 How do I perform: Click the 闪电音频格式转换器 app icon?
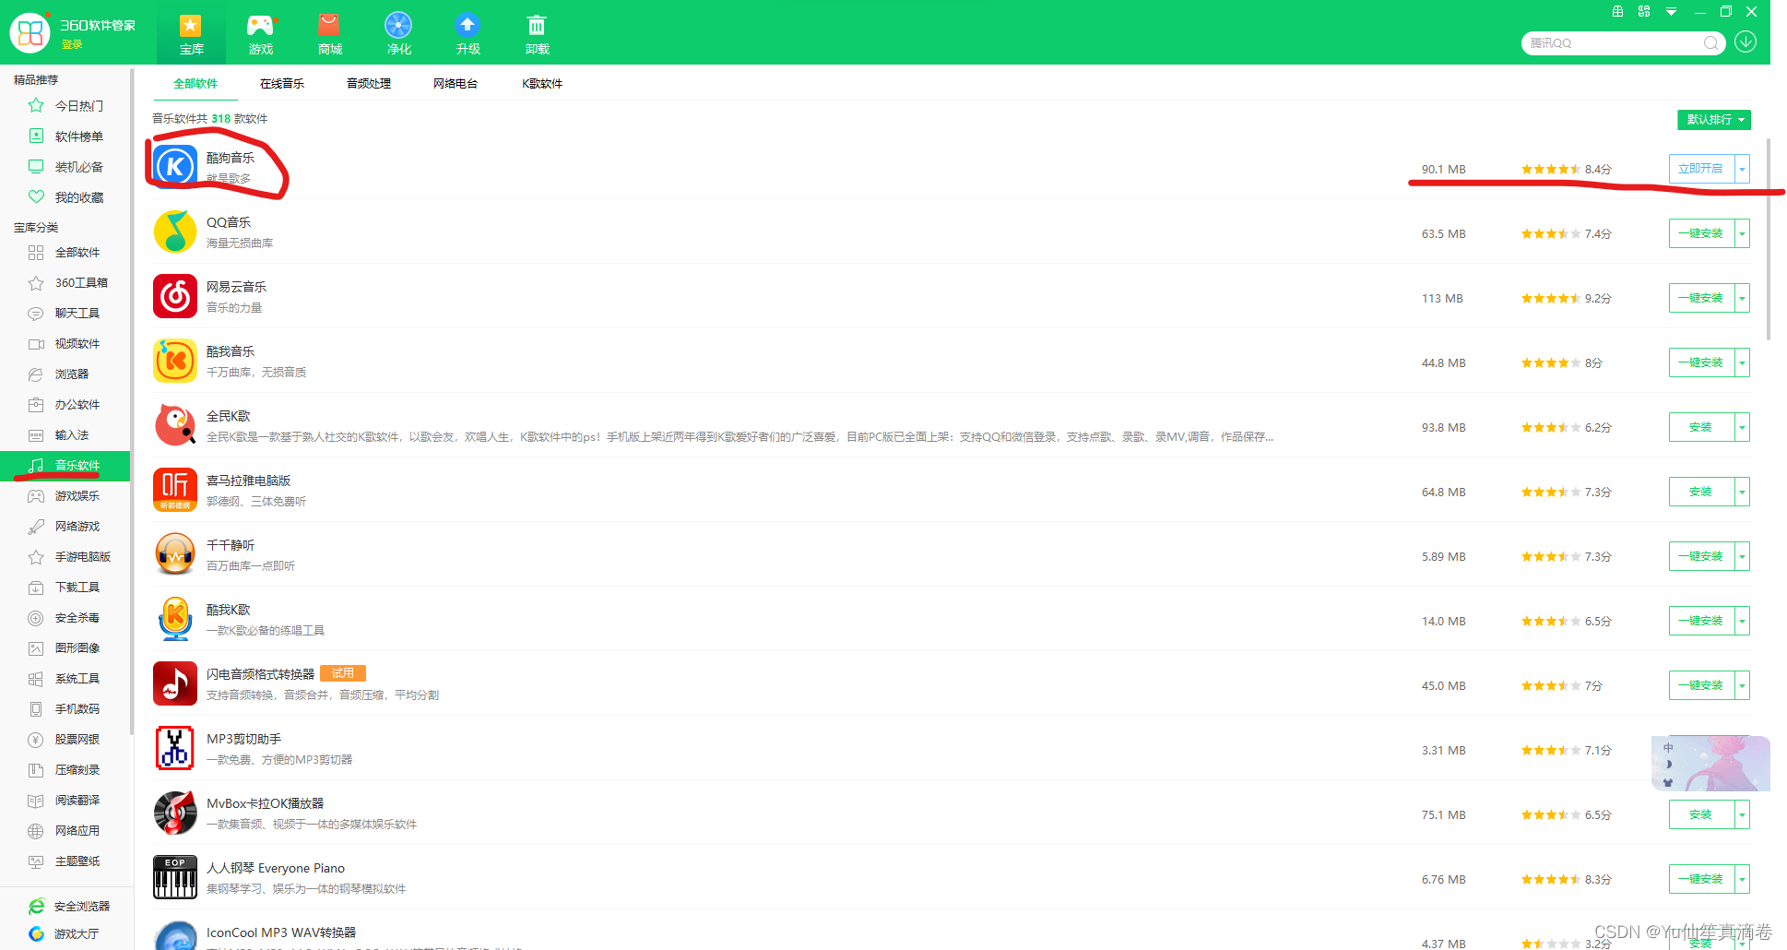coord(175,683)
